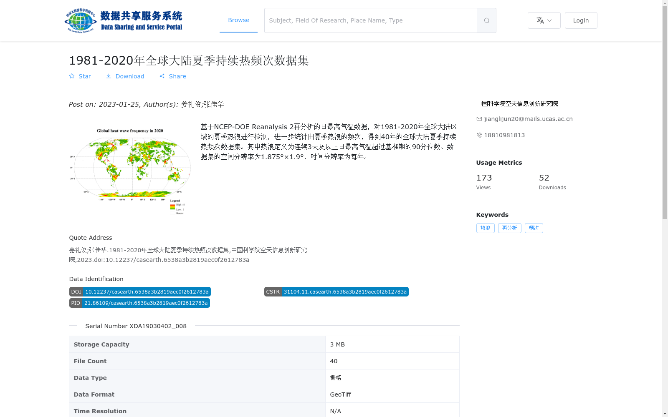Click the Serial Number XDA19030402_008 text
The width and height of the screenshot is (668, 417).
tap(136, 326)
